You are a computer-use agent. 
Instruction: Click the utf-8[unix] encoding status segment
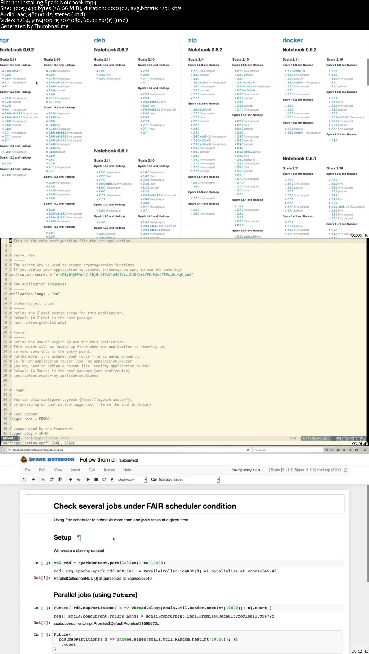315,438
